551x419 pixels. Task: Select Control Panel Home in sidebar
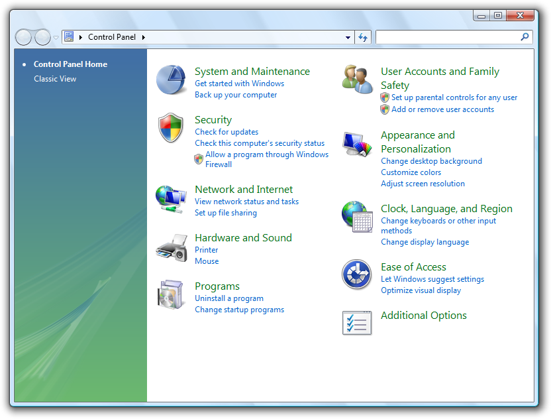[70, 64]
